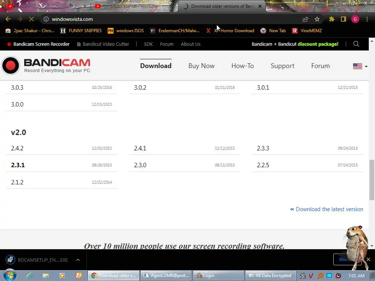Switch to Download older versions tab
375x281 pixels.
[221, 6]
